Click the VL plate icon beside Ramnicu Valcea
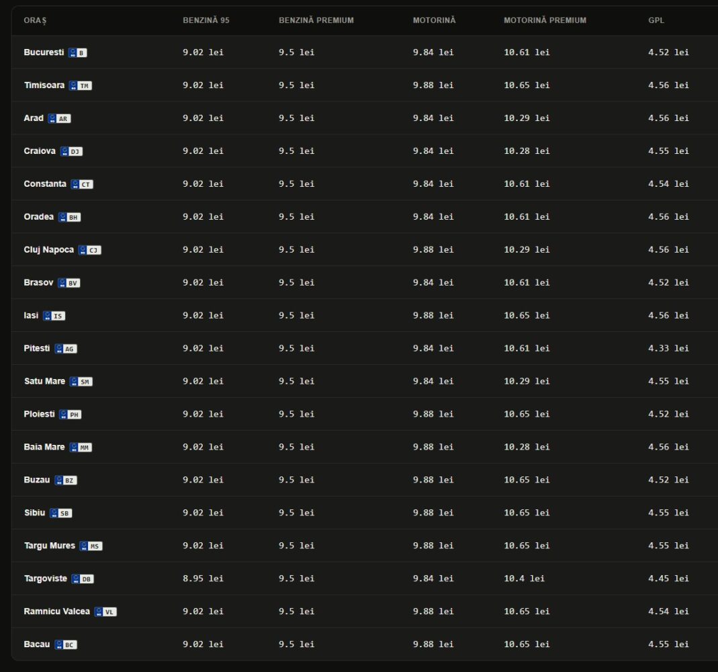Screen dimensions: 718x672 pyautogui.click(x=105, y=612)
